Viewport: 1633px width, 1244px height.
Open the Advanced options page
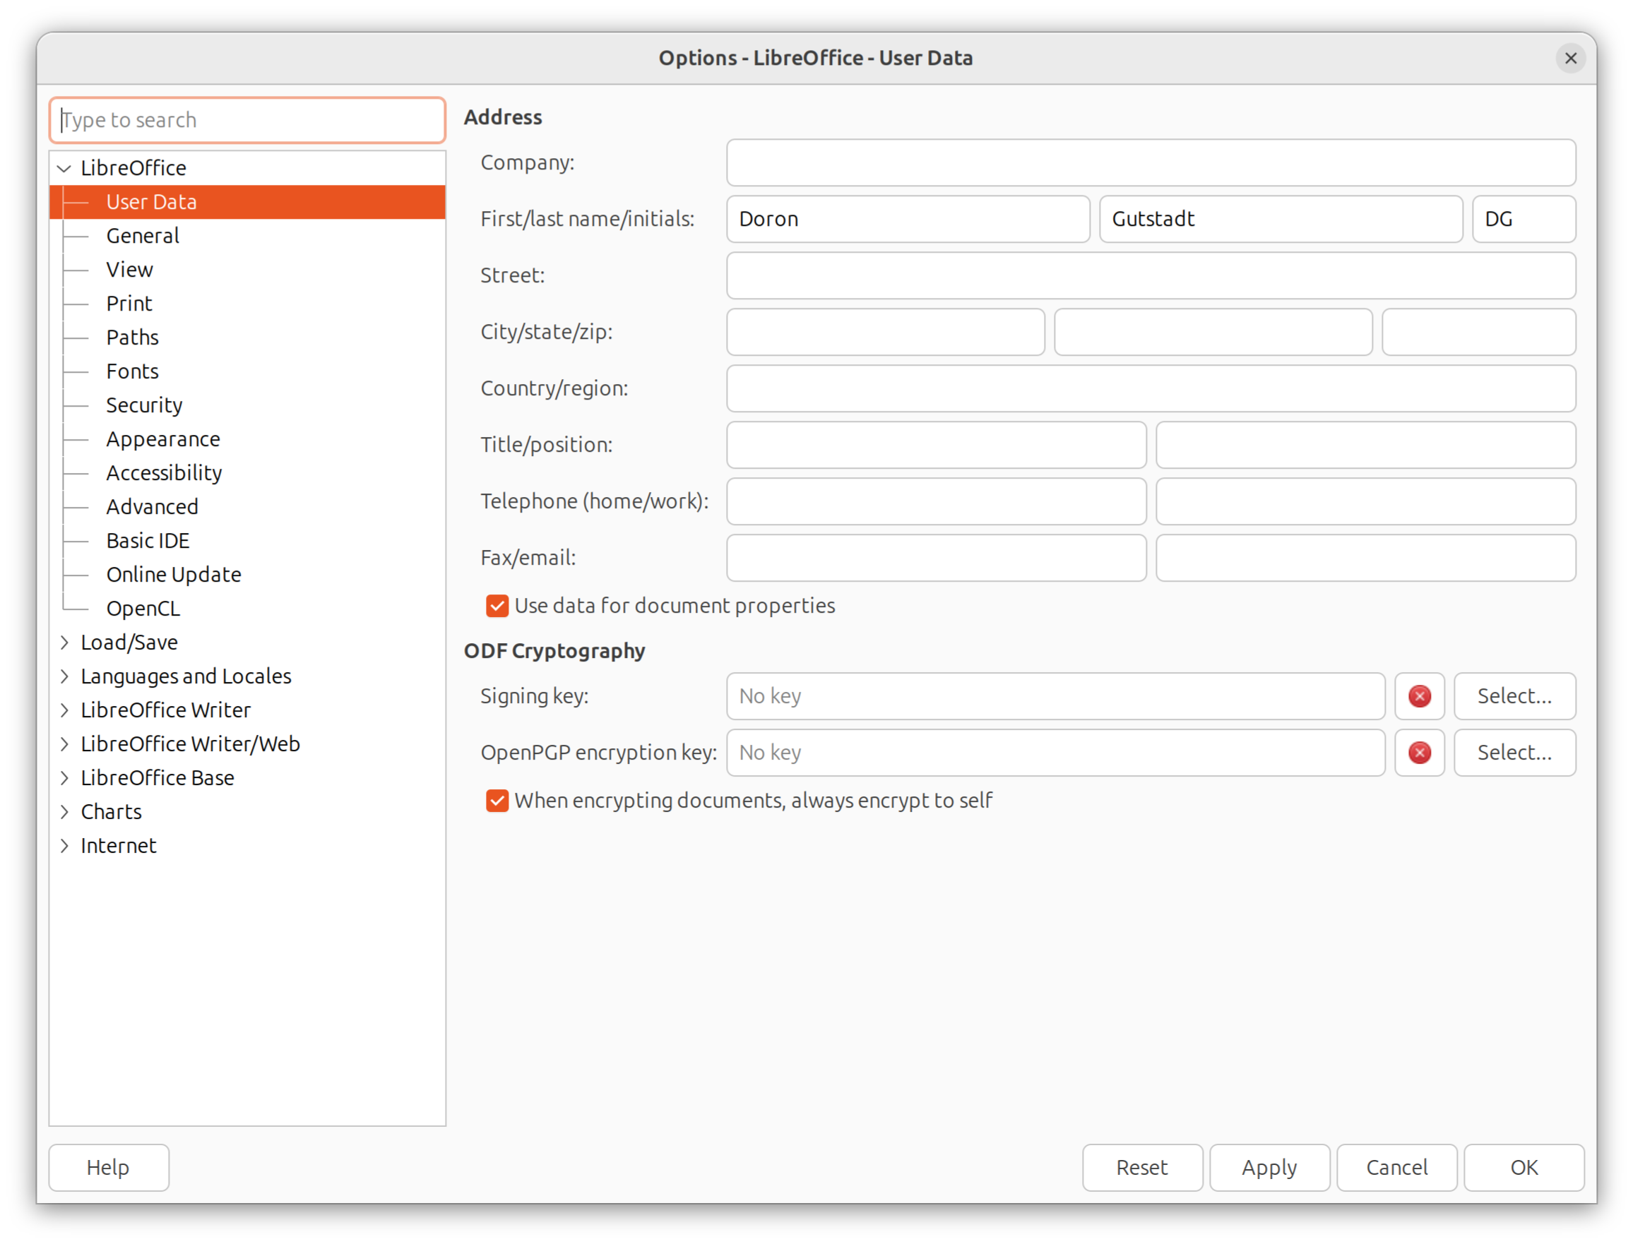pyautogui.click(x=152, y=506)
